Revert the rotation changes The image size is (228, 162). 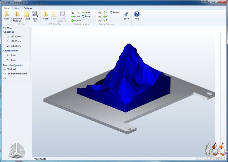point(115,12)
